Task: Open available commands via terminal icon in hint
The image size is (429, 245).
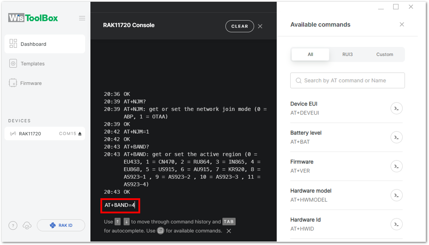Action: click(161, 231)
